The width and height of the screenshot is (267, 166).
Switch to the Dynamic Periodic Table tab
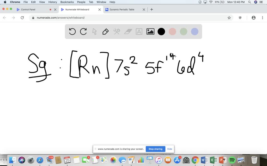tap(122, 10)
